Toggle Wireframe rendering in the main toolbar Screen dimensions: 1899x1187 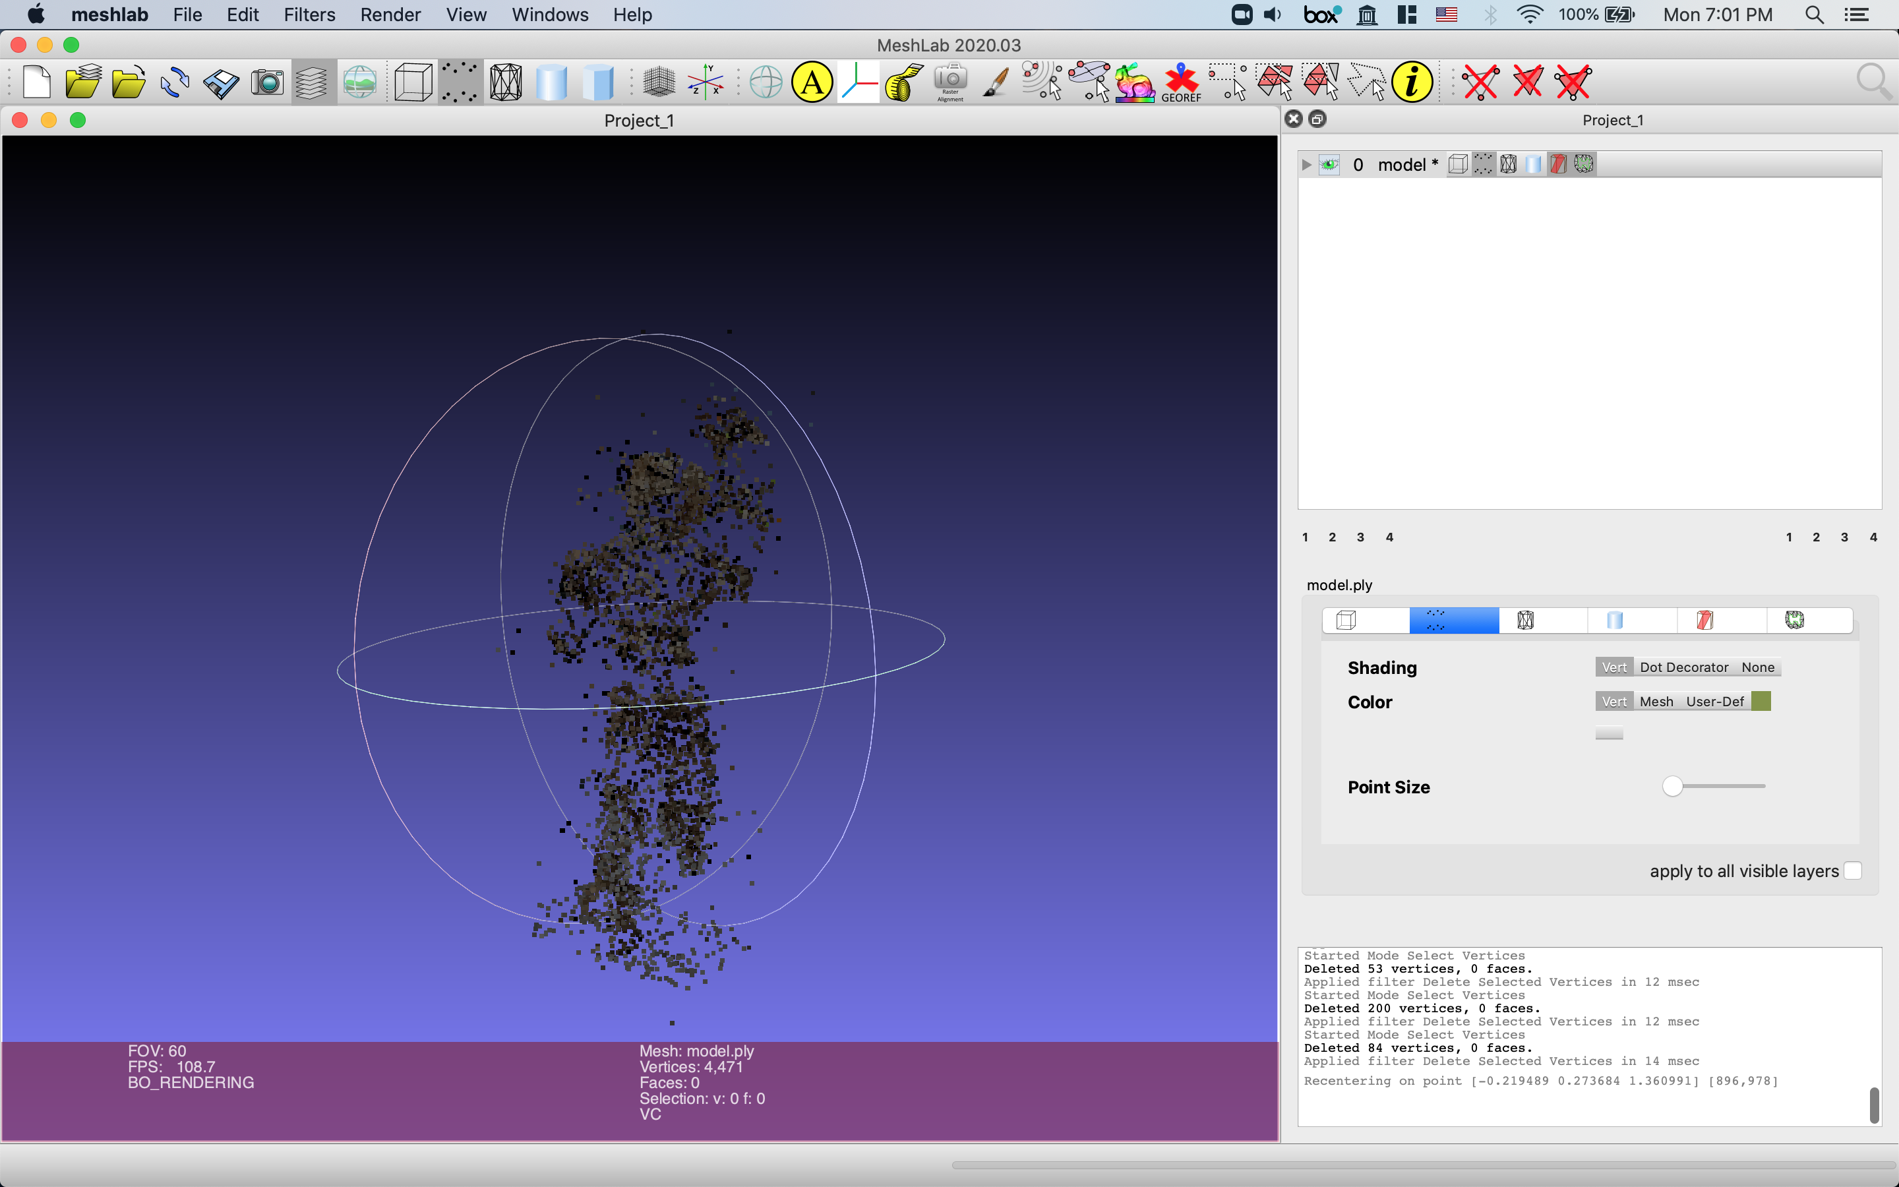pyautogui.click(x=506, y=82)
